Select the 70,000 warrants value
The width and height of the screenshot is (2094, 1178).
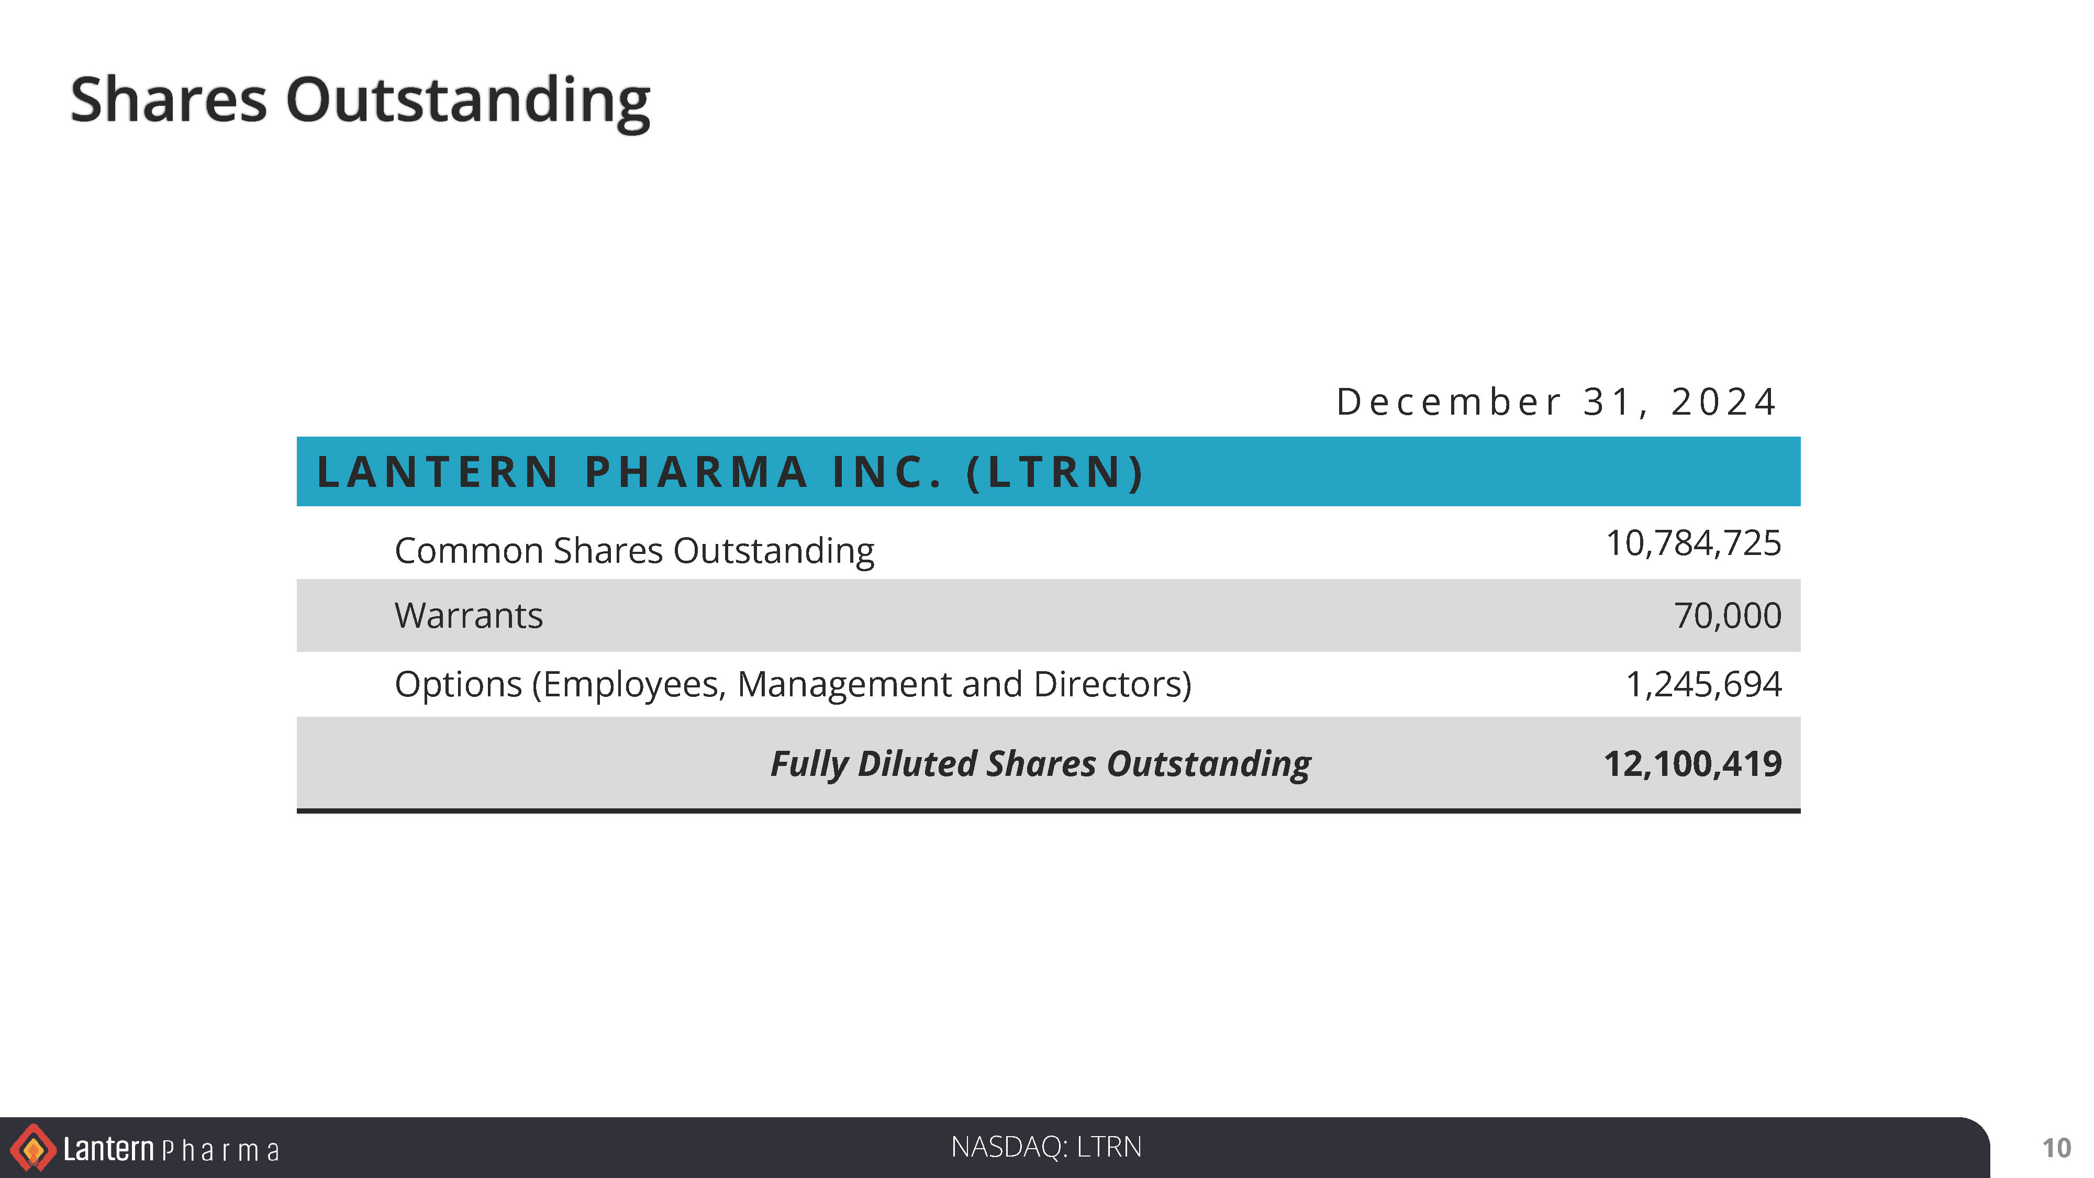point(1728,615)
